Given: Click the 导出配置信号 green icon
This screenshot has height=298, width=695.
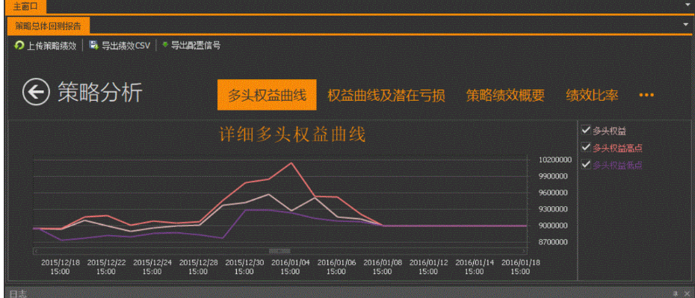Looking at the screenshot, I should 165,44.
